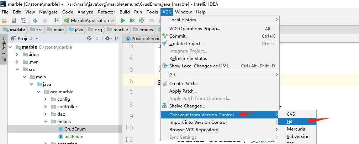
Task: Expand the controller package
Action: tap(46, 106)
